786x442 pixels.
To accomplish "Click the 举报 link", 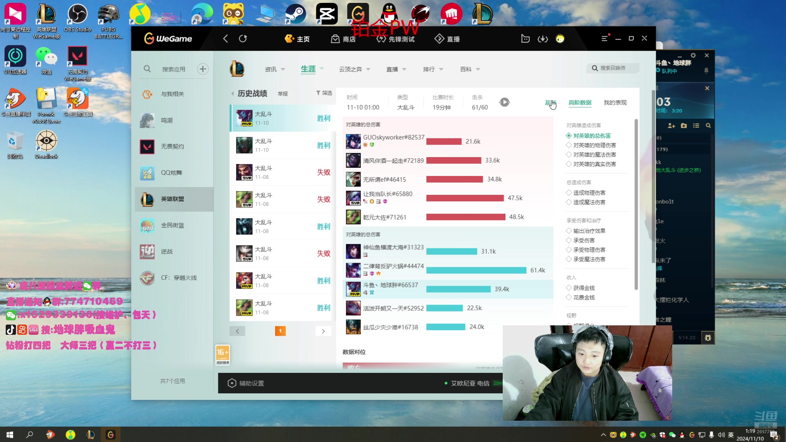I will pyautogui.click(x=282, y=94).
